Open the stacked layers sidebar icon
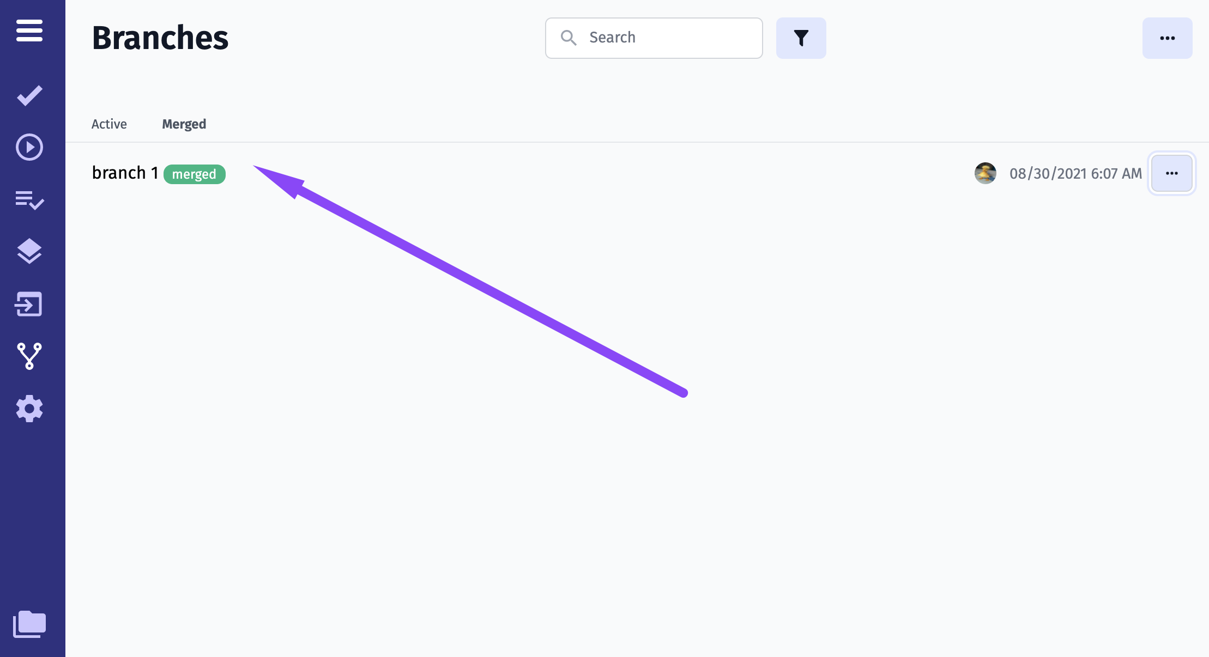The image size is (1209, 657). [x=29, y=251]
